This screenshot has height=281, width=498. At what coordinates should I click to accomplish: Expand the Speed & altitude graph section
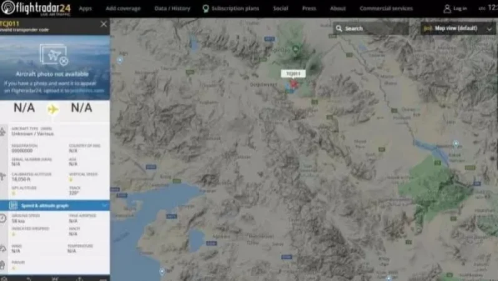click(104, 205)
